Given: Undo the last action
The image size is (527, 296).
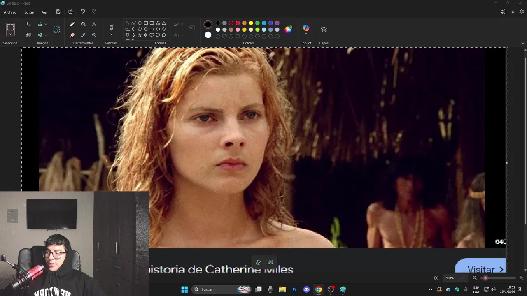Looking at the screenshot, I should click(83, 12).
